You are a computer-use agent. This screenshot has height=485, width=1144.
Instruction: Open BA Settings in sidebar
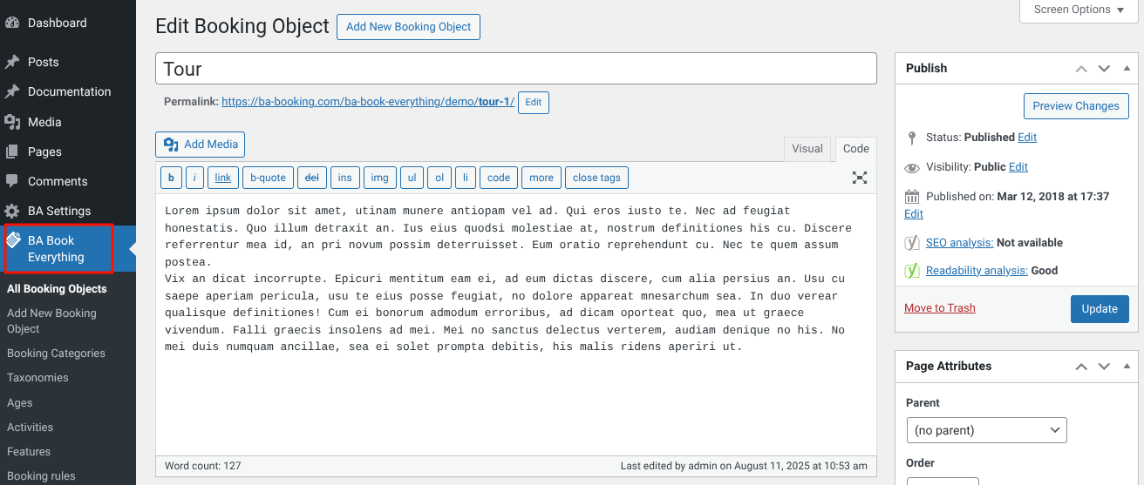(x=58, y=211)
